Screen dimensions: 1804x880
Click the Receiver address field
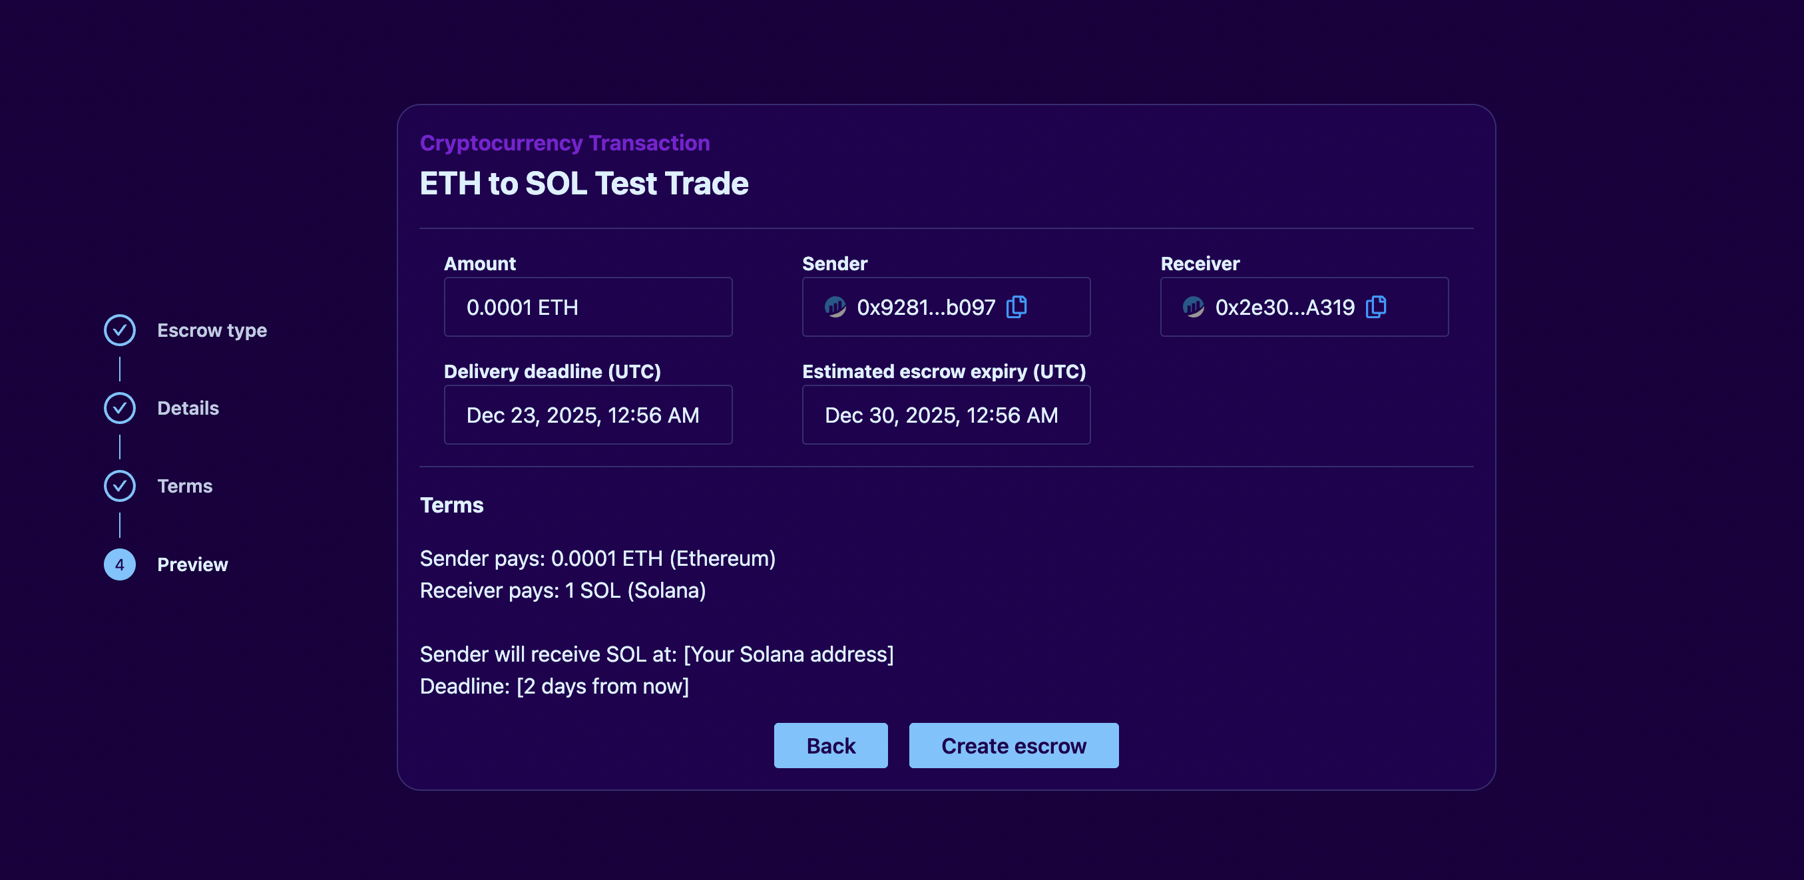(x=1284, y=307)
